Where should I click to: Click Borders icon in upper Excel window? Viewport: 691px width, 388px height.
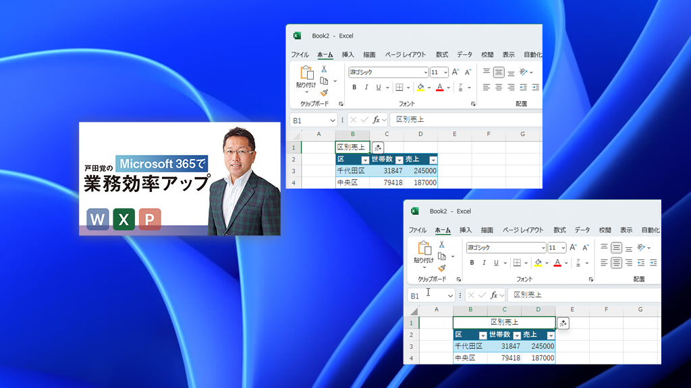pyautogui.click(x=399, y=87)
